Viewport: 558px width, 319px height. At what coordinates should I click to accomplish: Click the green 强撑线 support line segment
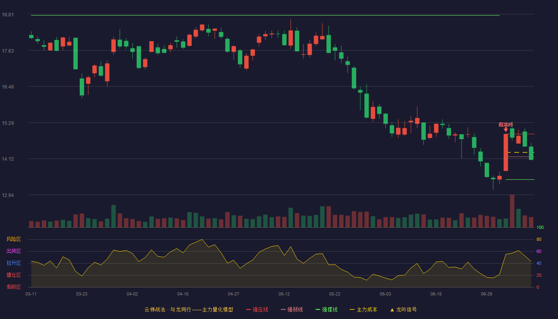pyautogui.click(x=520, y=179)
